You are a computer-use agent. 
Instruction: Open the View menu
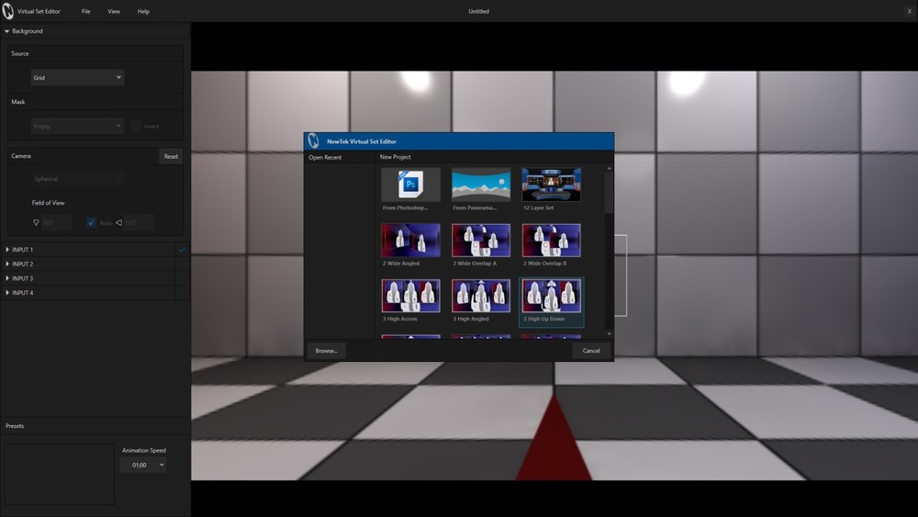[114, 12]
